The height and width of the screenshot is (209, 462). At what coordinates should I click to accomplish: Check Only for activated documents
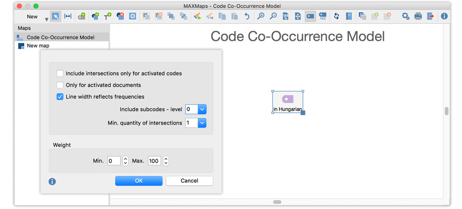(x=60, y=85)
